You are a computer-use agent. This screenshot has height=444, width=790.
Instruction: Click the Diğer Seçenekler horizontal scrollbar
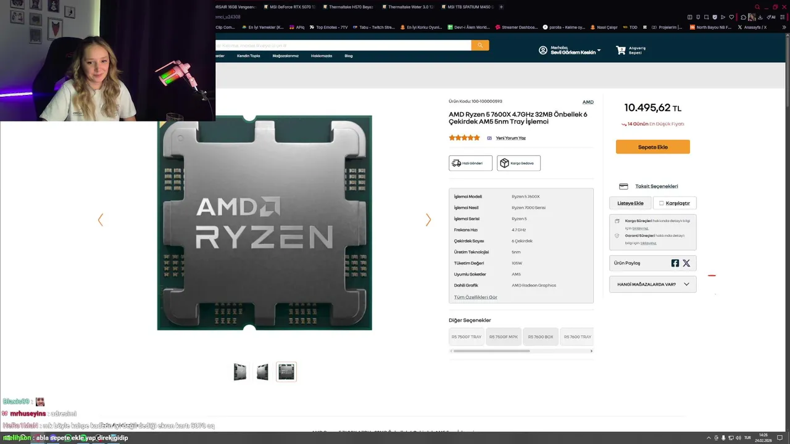pos(491,351)
